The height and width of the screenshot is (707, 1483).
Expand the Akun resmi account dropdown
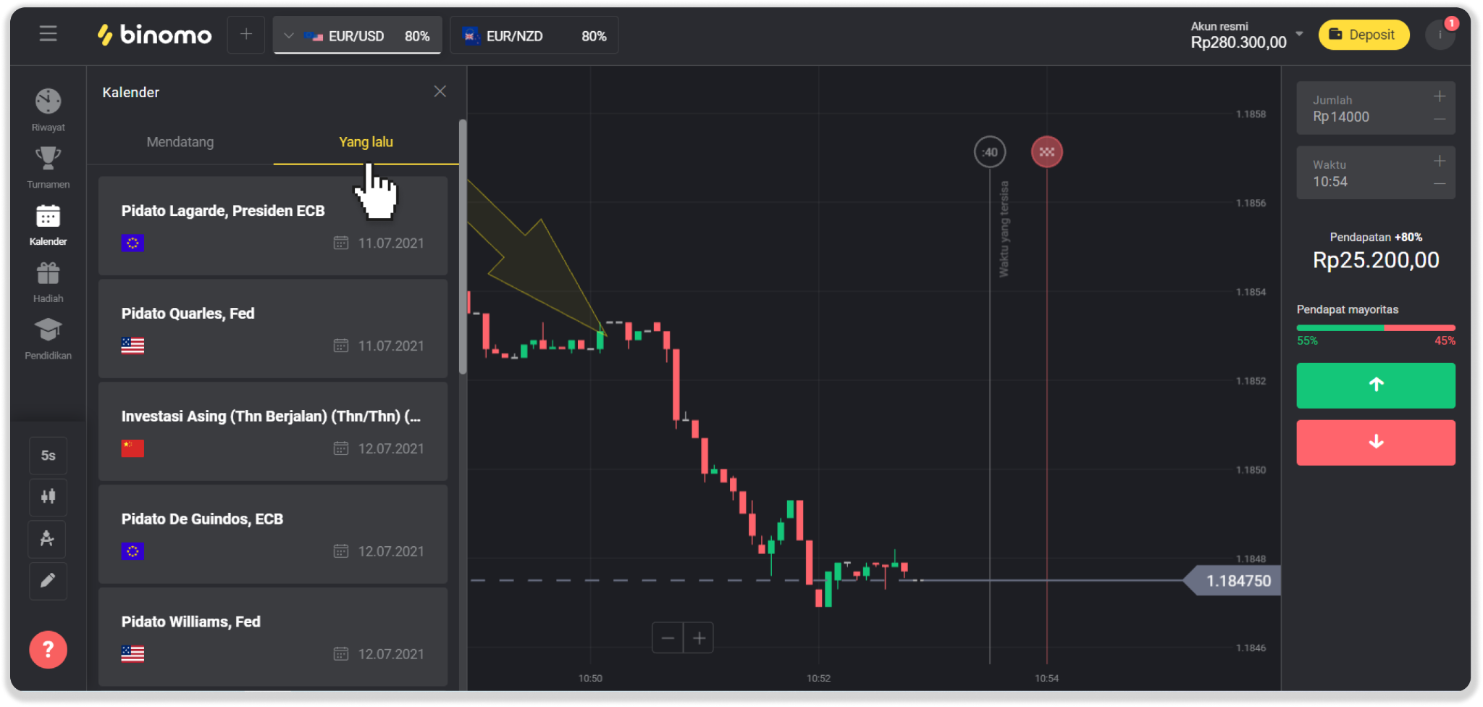(x=1299, y=34)
